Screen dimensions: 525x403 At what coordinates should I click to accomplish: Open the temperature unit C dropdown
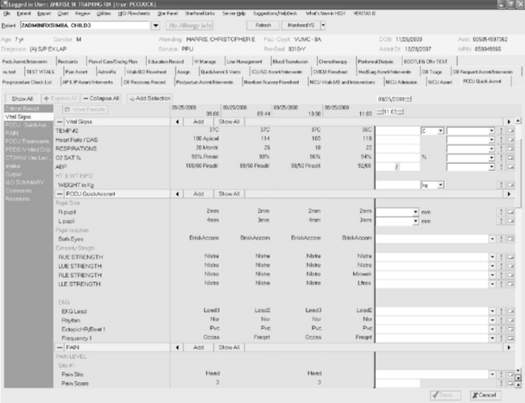[442, 130]
